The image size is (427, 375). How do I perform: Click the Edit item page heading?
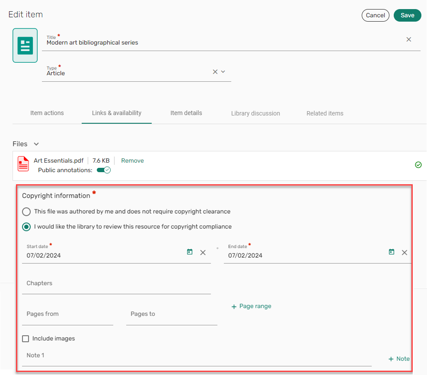(x=25, y=14)
